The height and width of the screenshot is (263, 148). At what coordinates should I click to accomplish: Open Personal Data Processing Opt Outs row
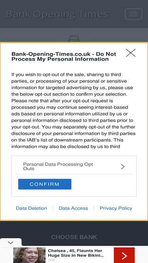coord(74,166)
